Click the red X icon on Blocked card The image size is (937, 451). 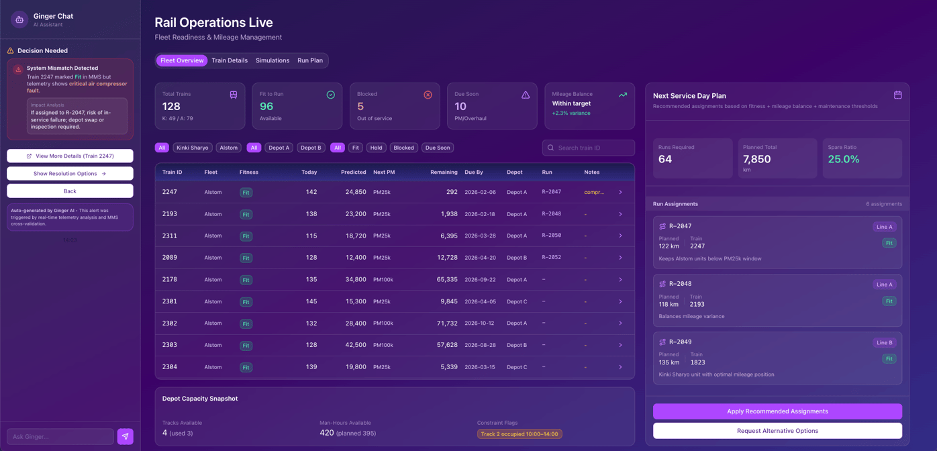coord(428,95)
